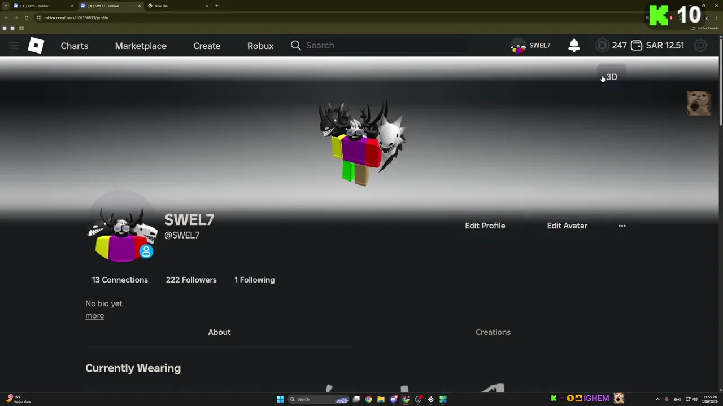
Task: Click the search magnifier icon in Roblox header
Action: click(296, 46)
